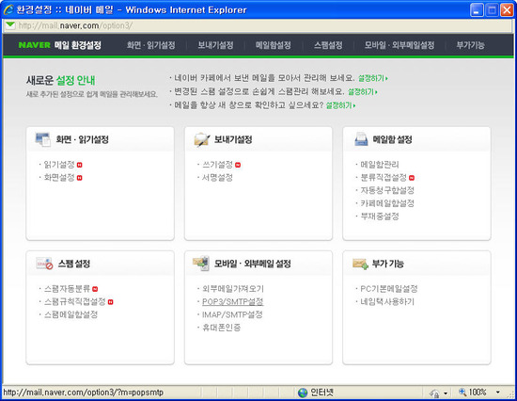Click the 부가 기능 envelope plus icon
The image size is (517, 401).
point(360,264)
